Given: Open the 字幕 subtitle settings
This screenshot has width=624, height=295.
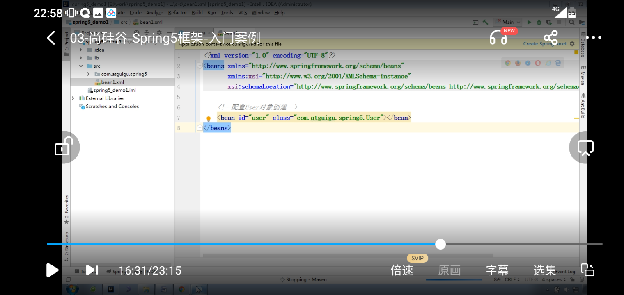Looking at the screenshot, I should (x=497, y=270).
